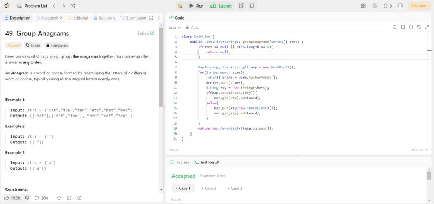Open the Editorial tab
This screenshot has width=434, height=204.
[x=78, y=18]
